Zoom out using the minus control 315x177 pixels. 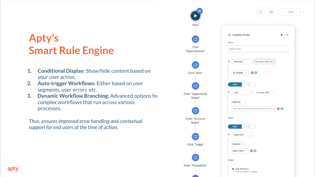pyautogui.click(x=281, y=12)
